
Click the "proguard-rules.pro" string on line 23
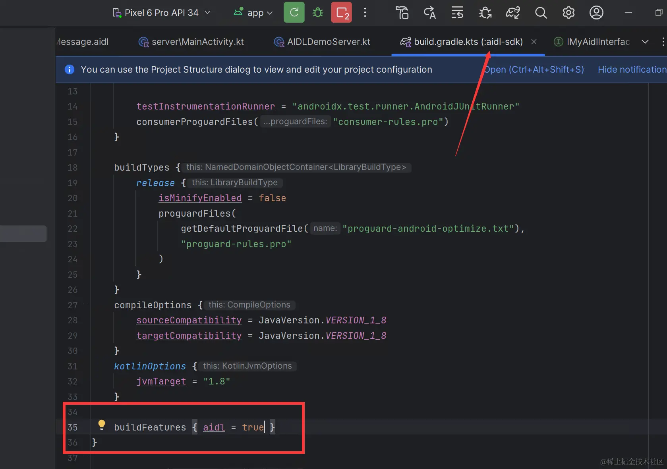click(236, 244)
